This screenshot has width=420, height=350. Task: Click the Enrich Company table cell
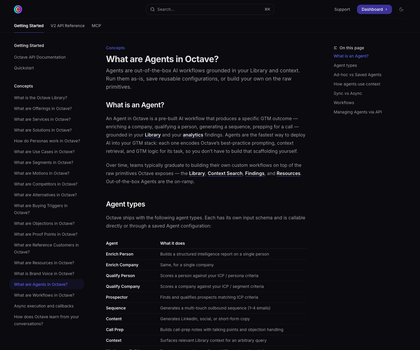(x=122, y=265)
